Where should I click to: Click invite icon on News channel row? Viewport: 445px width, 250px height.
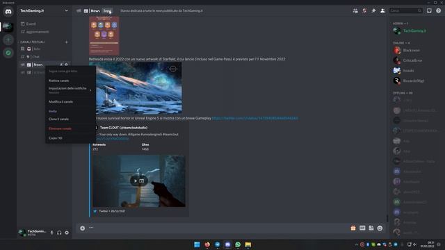pyautogui.click(x=61, y=65)
